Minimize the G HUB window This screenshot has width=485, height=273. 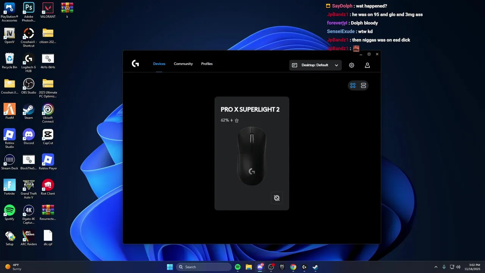361,54
